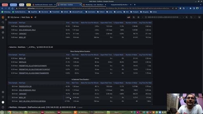The image size is (203, 114).
Task: Open the Python bookmarks folder
Action: [101, 12]
